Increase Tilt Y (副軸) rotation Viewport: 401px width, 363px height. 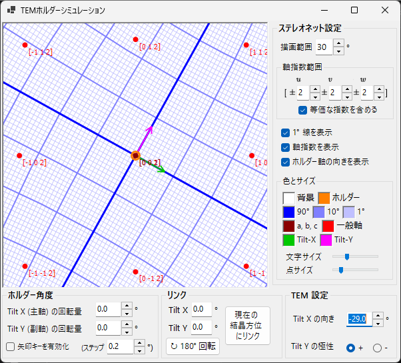click(x=127, y=324)
